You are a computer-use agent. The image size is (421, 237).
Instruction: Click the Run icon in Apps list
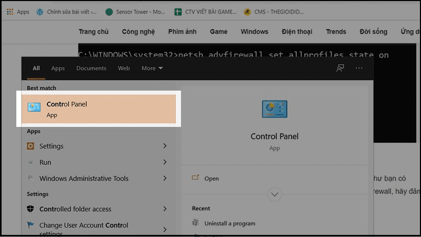click(x=31, y=162)
